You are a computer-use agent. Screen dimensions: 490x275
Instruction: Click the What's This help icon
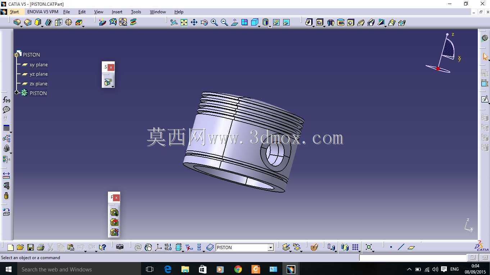102,247
